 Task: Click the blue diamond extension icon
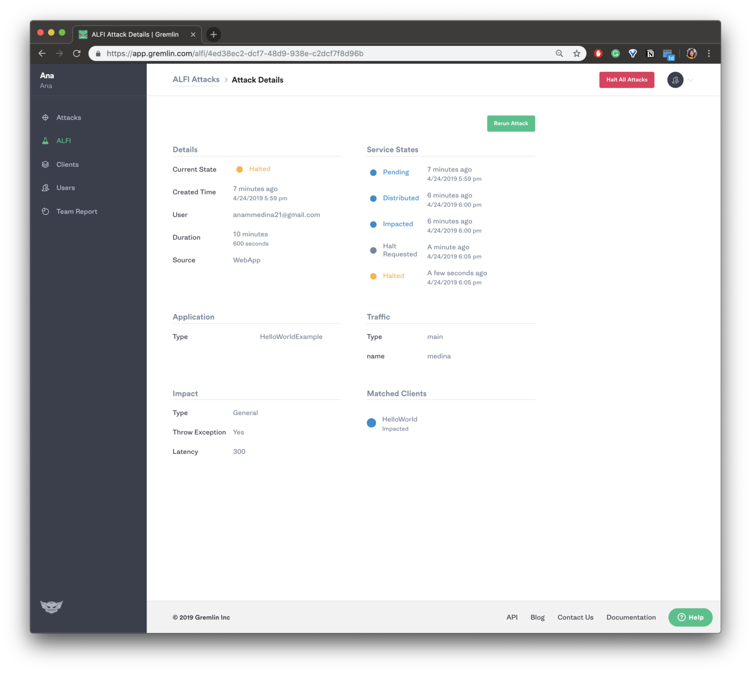point(633,54)
